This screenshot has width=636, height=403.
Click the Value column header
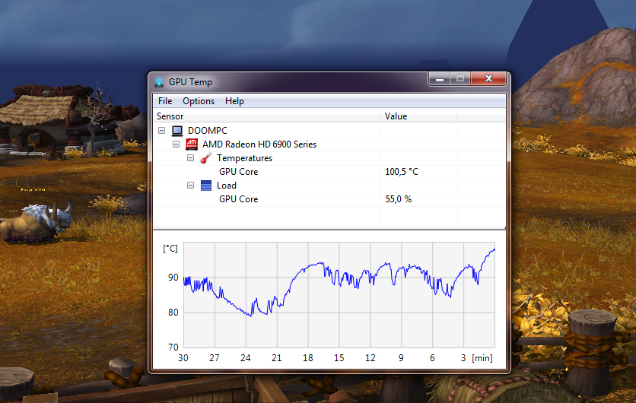coord(418,116)
